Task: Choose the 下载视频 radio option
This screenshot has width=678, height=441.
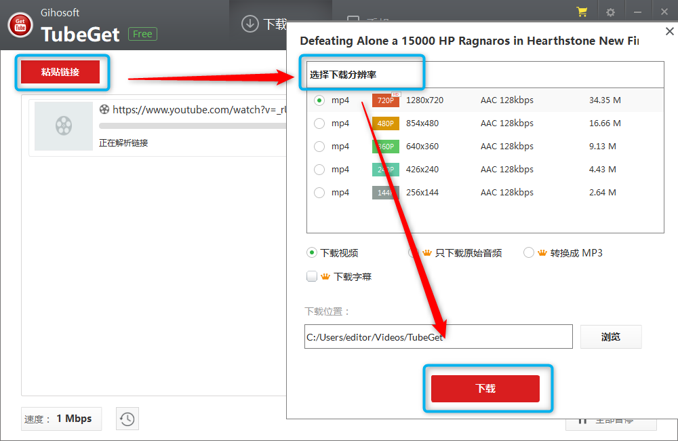Action: pos(312,253)
